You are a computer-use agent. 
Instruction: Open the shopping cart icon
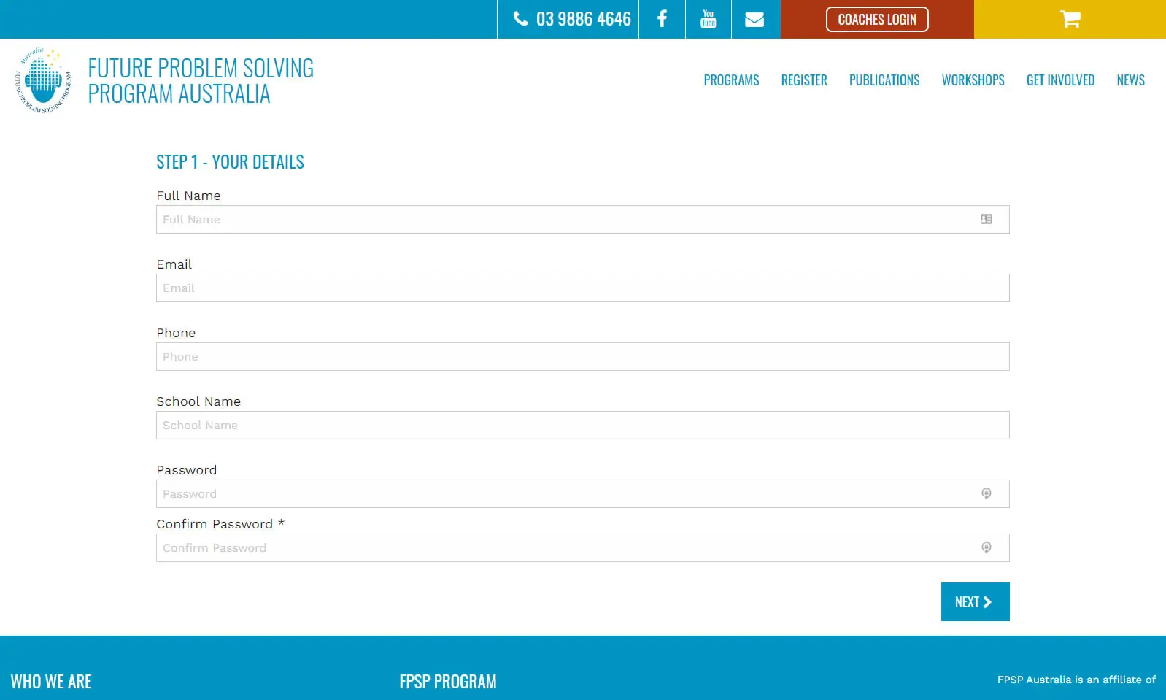pyautogui.click(x=1070, y=19)
